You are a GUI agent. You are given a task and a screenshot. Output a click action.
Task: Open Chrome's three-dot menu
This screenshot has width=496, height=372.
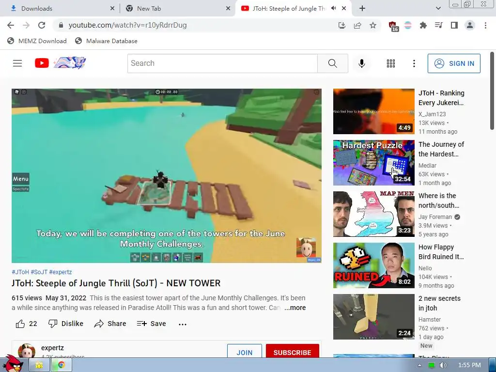point(485,25)
